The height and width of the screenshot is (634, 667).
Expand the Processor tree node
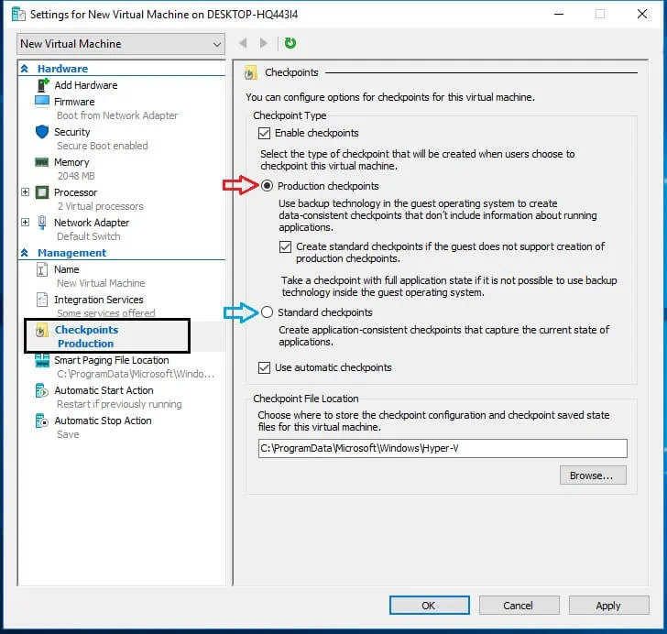tap(25, 192)
